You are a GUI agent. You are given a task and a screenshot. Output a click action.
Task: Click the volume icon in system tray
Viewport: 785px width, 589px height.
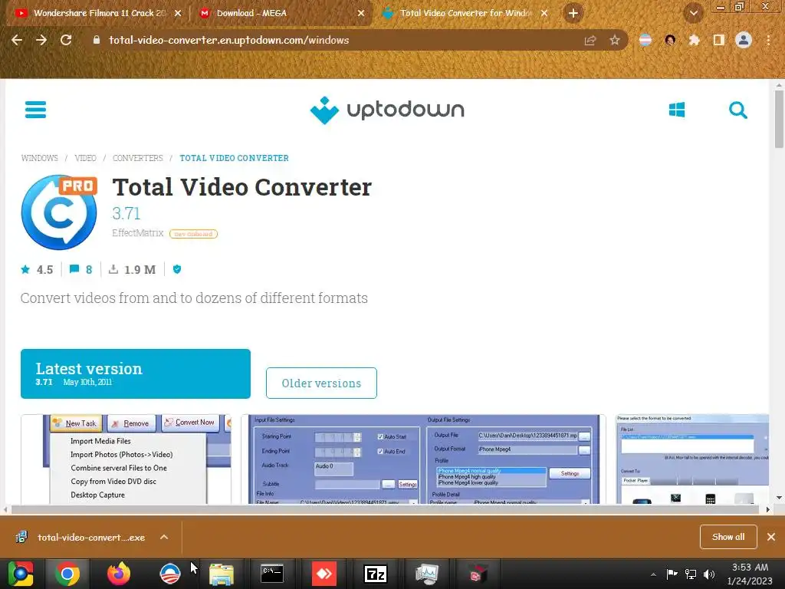[x=709, y=574]
